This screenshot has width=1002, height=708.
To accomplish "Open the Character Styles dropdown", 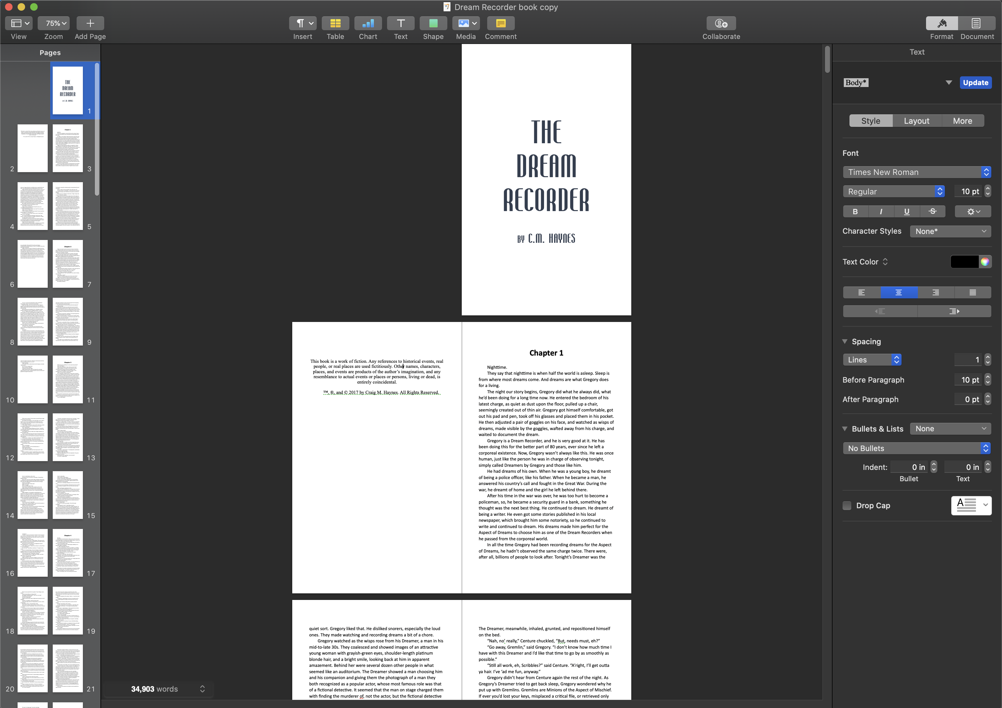I will (950, 231).
